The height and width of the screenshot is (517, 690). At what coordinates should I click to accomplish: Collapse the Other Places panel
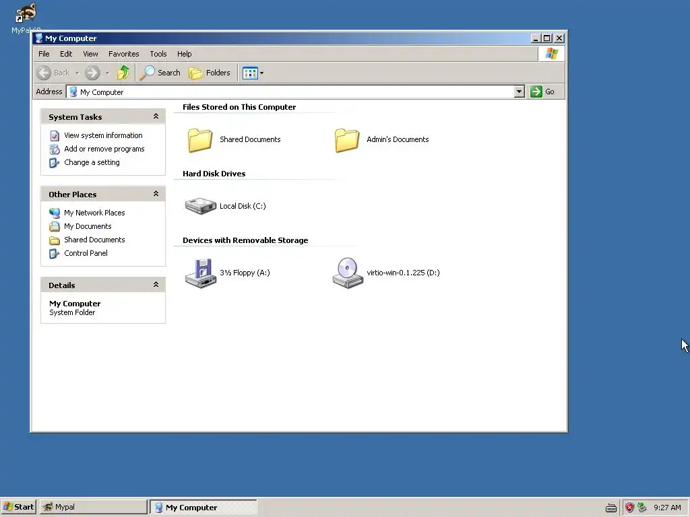[156, 194]
